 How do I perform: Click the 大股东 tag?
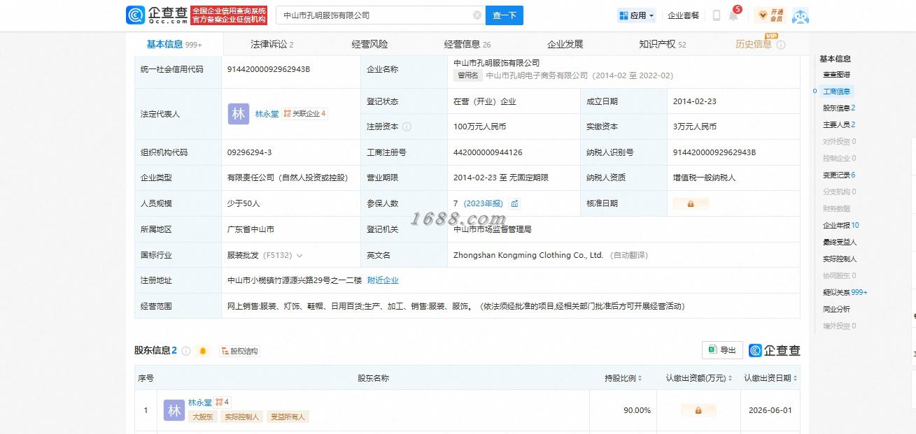click(x=202, y=417)
